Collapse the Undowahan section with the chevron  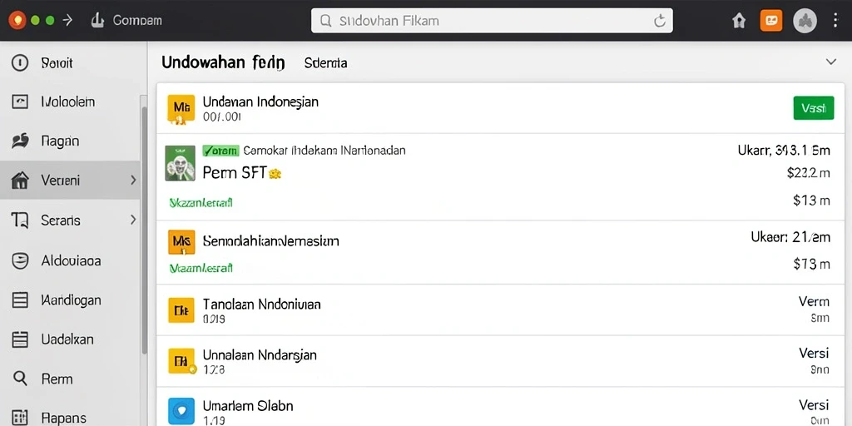[831, 62]
